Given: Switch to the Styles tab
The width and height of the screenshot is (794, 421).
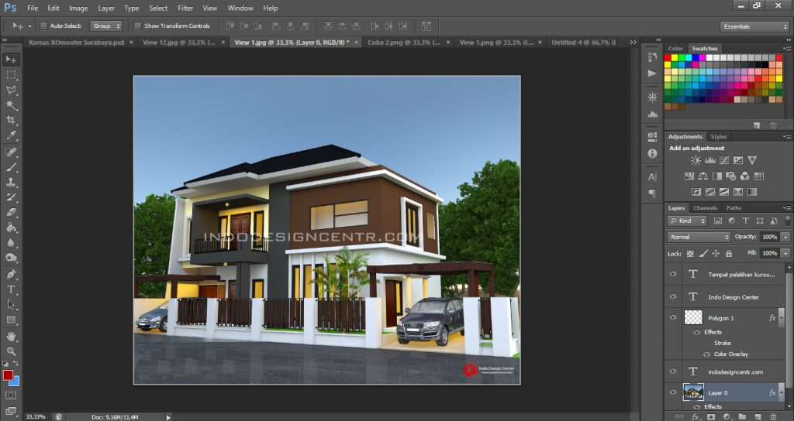Looking at the screenshot, I should point(719,136).
